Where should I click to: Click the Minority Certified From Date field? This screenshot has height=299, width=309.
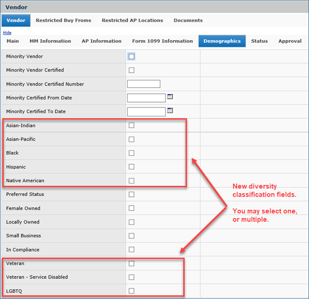(x=146, y=98)
